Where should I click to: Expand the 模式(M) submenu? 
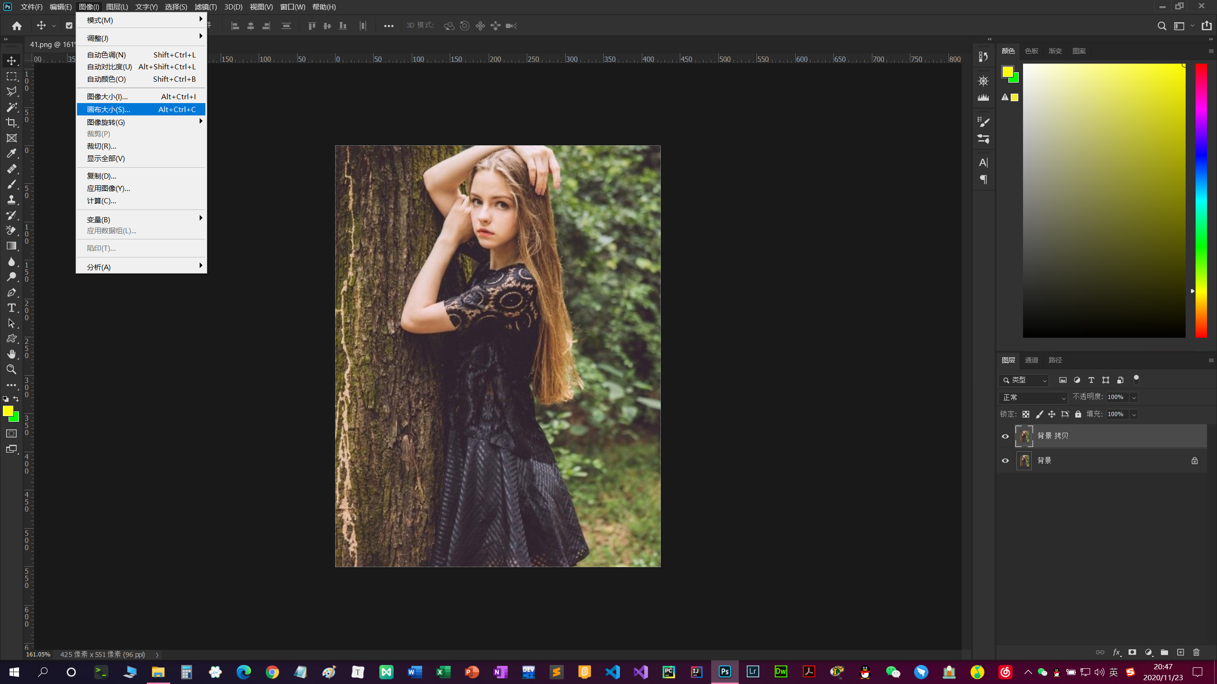click(x=141, y=20)
